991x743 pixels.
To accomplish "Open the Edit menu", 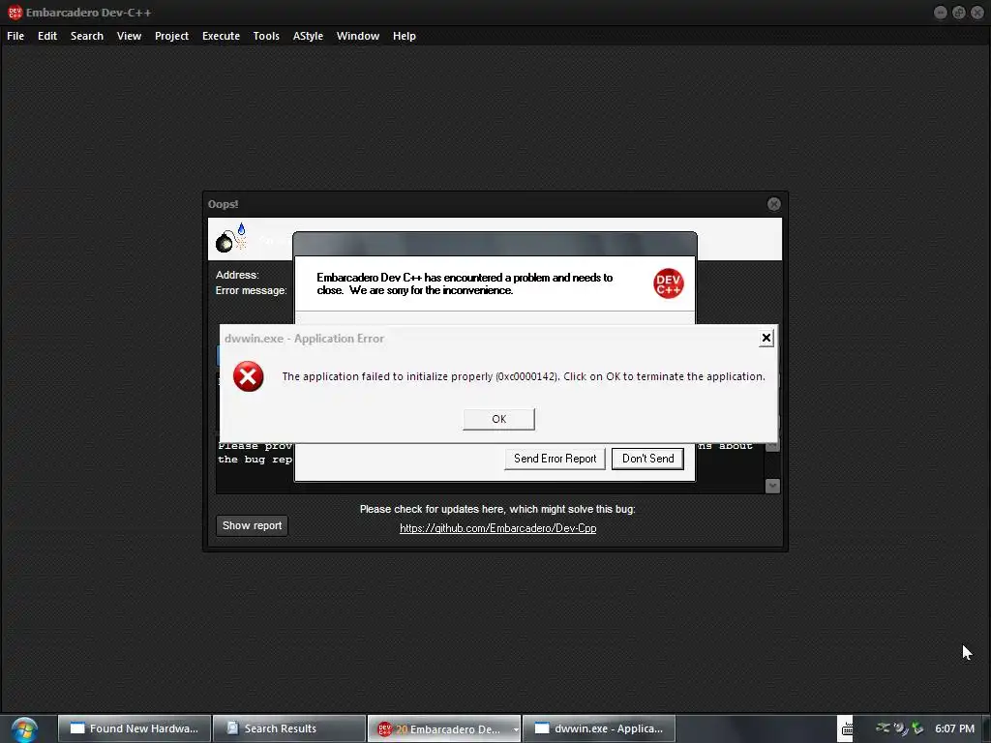I will pyautogui.click(x=47, y=36).
